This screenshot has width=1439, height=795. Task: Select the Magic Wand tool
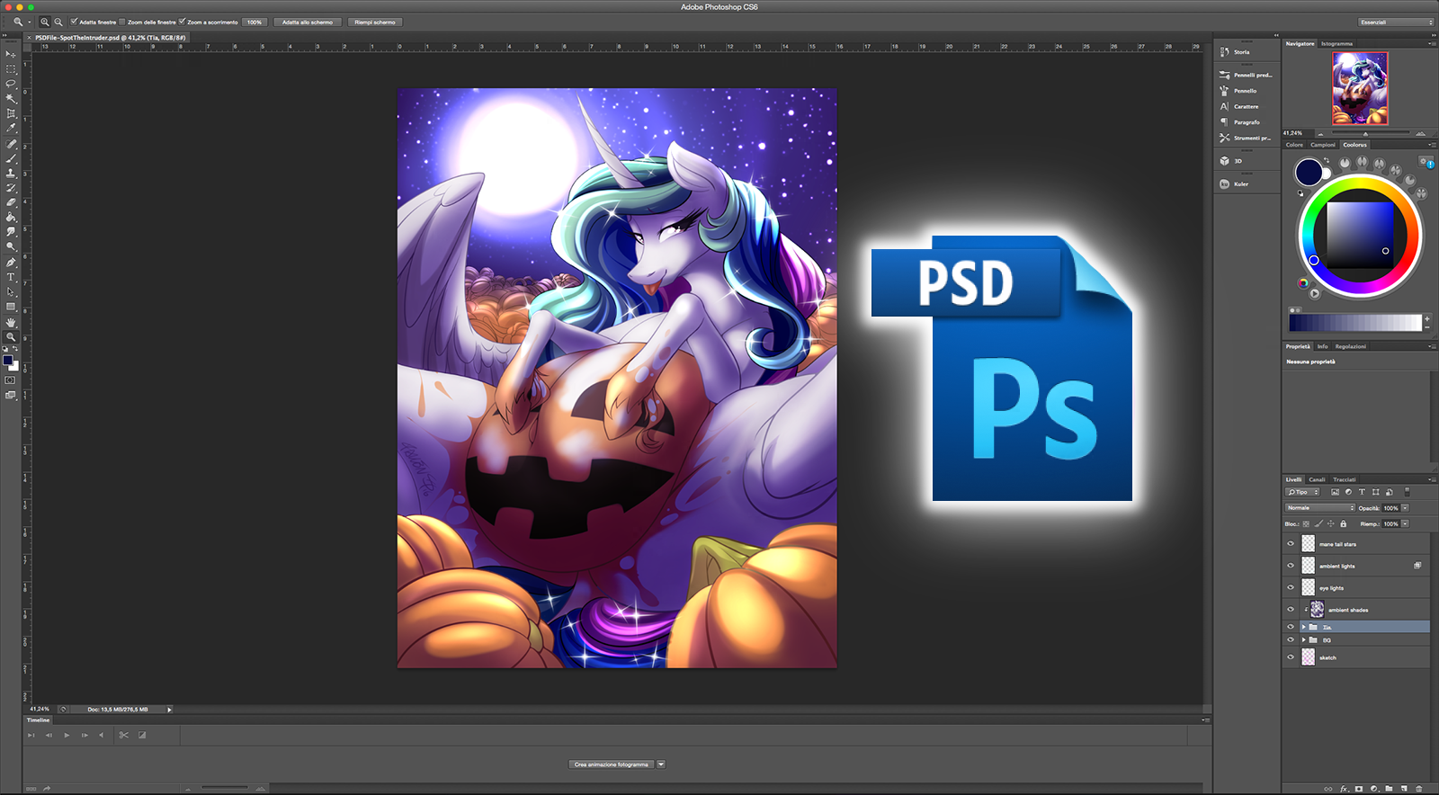click(x=11, y=99)
